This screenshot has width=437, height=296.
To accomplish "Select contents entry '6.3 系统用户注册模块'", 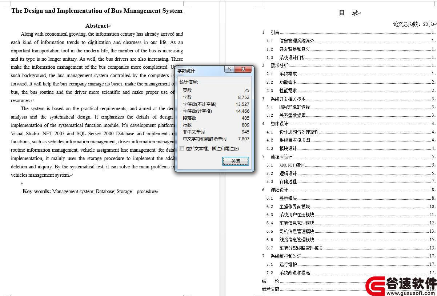I will [x=350, y=215].
